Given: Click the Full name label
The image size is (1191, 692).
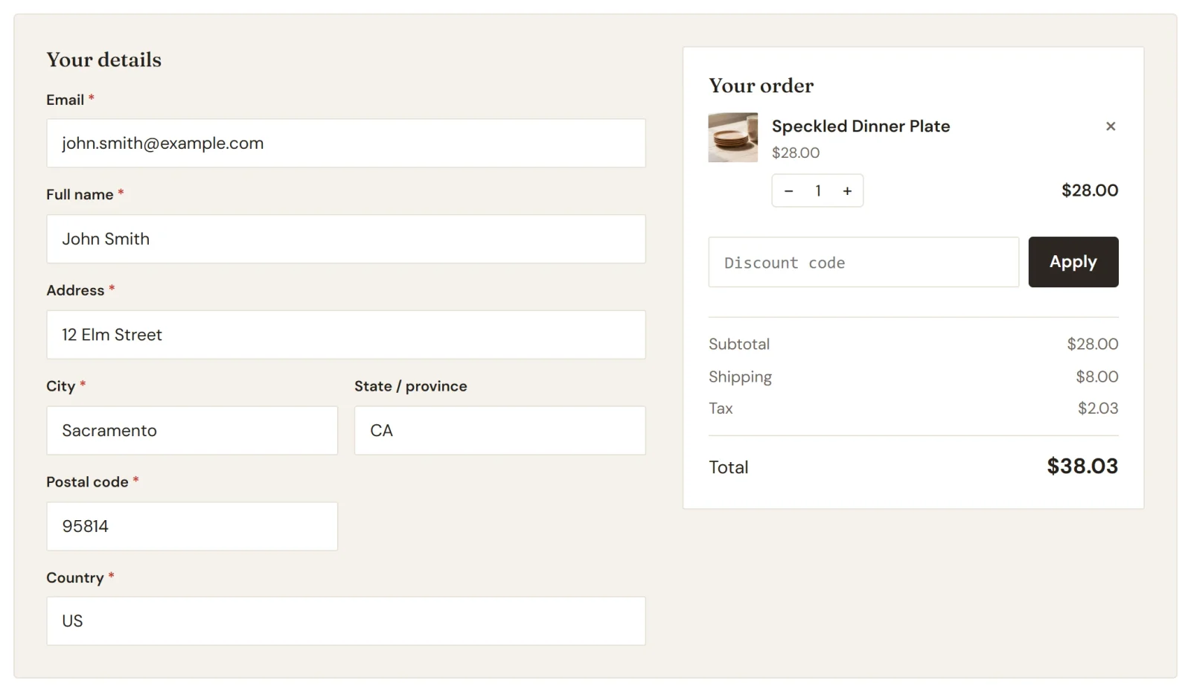Looking at the screenshot, I should [80, 195].
